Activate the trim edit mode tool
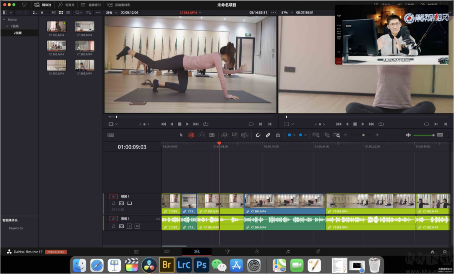The height and width of the screenshot is (274, 454). pyautogui.click(x=191, y=135)
